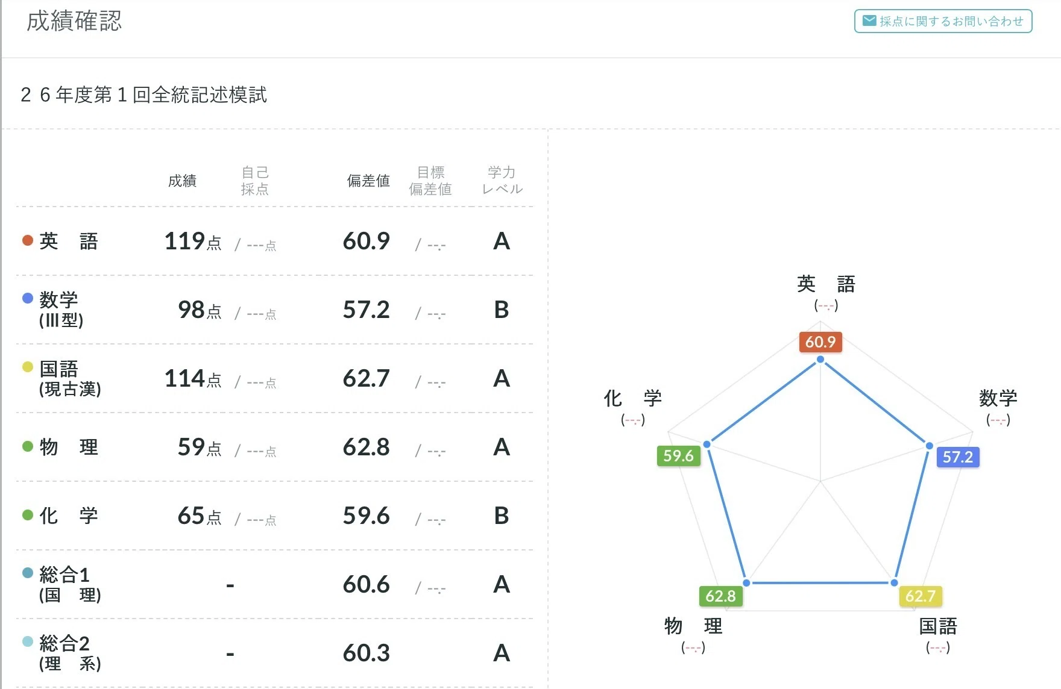Click the 偏差値 column header

(x=368, y=181)
